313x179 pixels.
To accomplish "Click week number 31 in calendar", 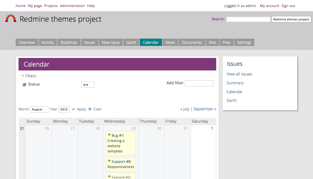I will [x=22, y=128].
